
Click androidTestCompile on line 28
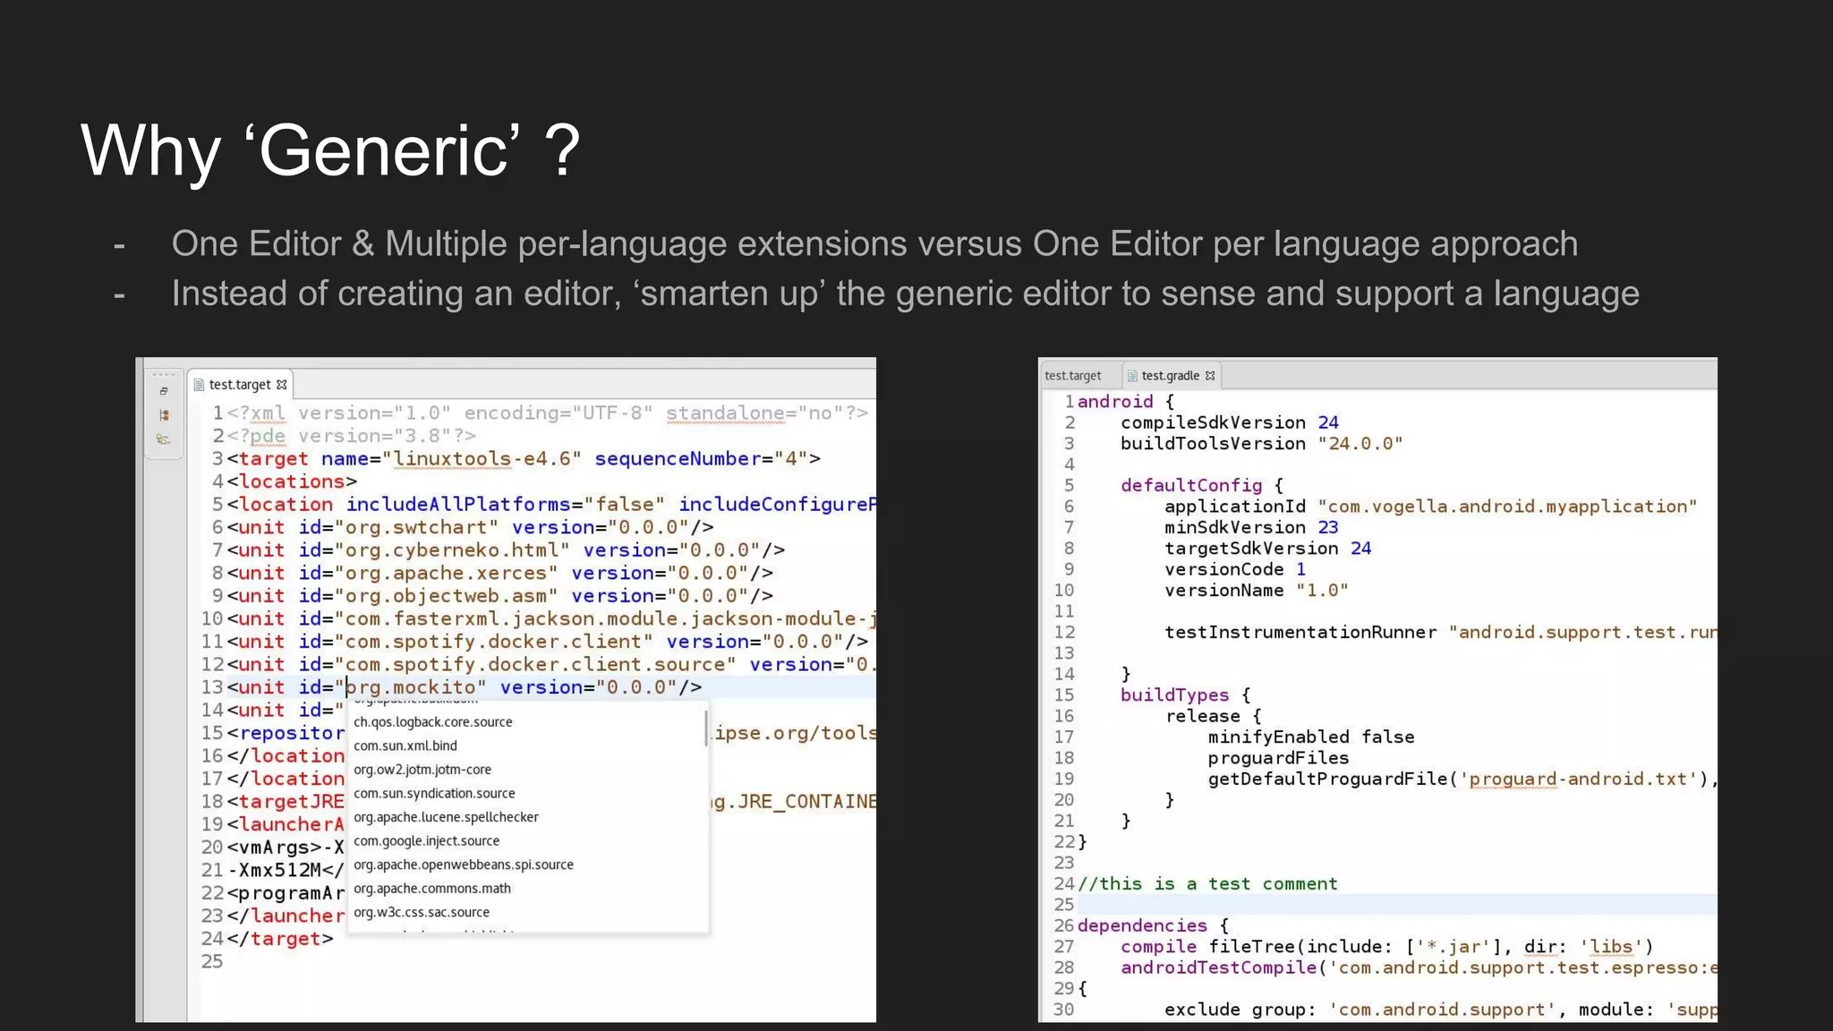[1218, 968]
